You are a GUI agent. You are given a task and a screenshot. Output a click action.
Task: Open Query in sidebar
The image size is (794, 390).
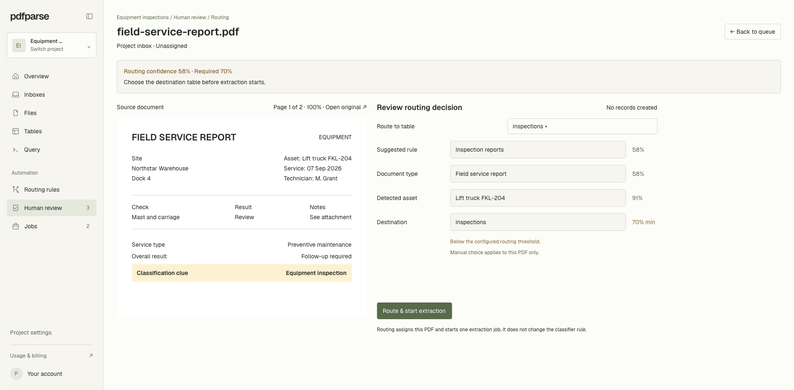[x=52, y=150]
